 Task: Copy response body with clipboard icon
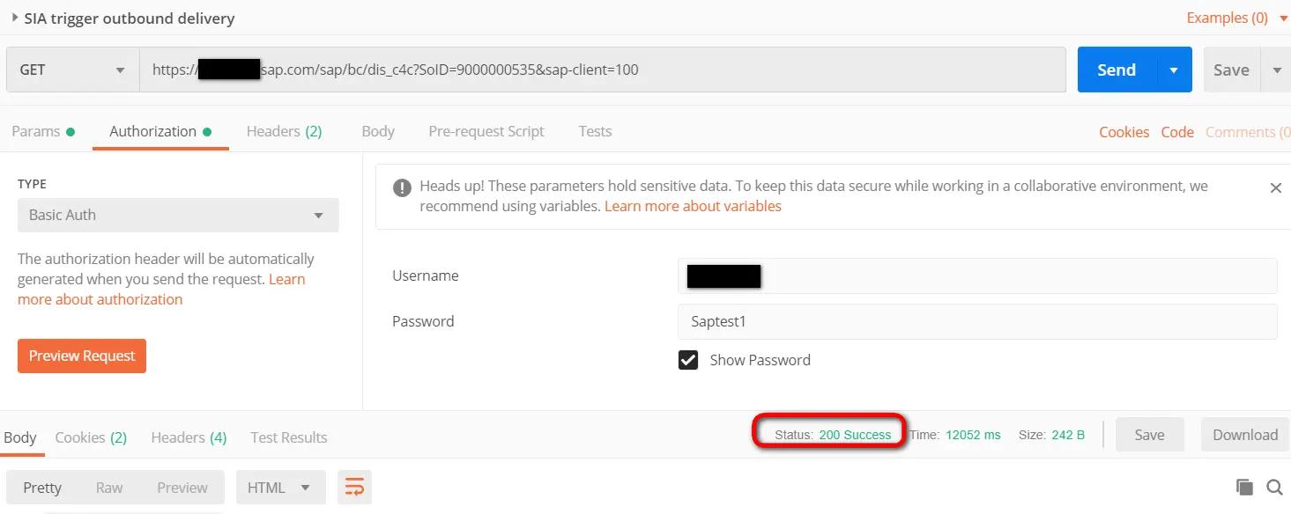tap(1244, 488)
